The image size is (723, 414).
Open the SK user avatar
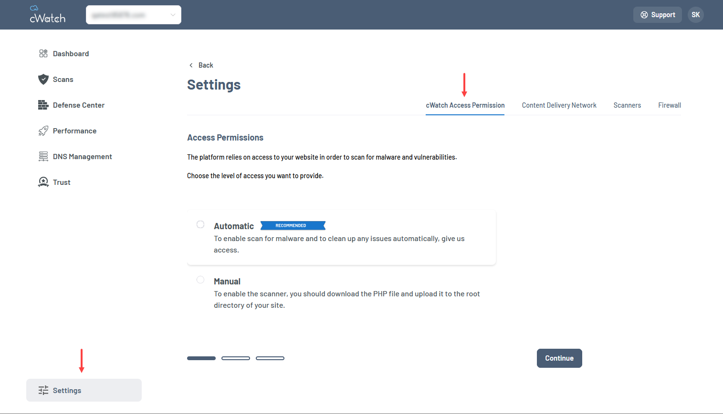pyautogui.click(x=696, y=15)
